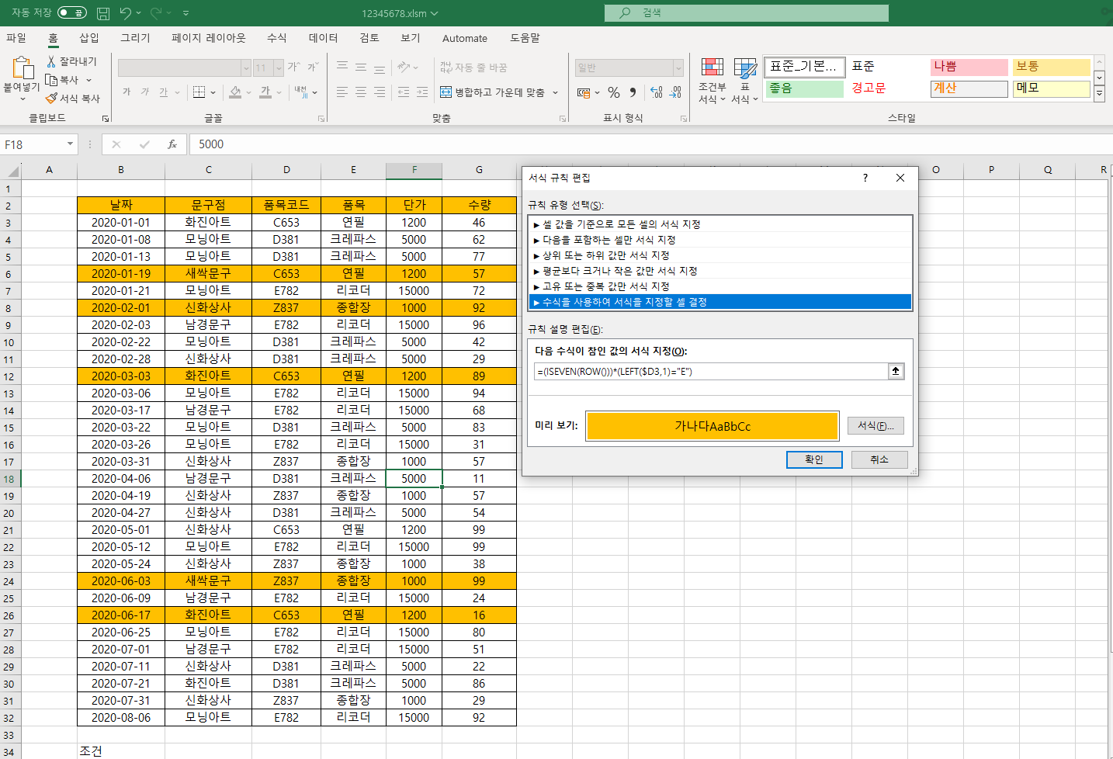1113x759 pixels.
Task: Click the Format Painter brush icon
Action: pyautogui.click(x=51, y=99)
